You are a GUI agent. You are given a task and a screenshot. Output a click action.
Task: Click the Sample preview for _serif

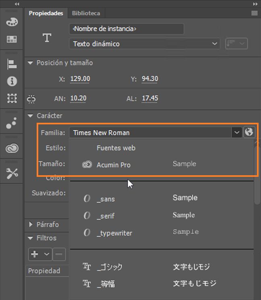184,215
